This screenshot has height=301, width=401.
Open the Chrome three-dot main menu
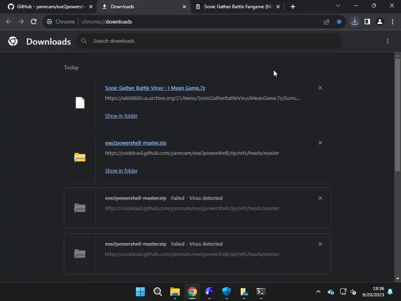[392, 22]
